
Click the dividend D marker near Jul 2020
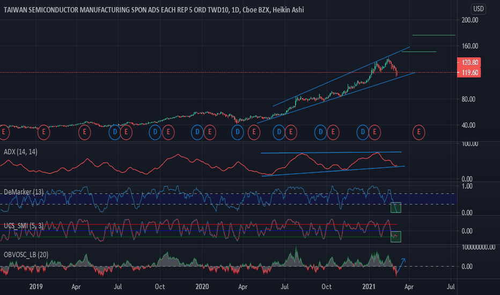click(279, 132)
